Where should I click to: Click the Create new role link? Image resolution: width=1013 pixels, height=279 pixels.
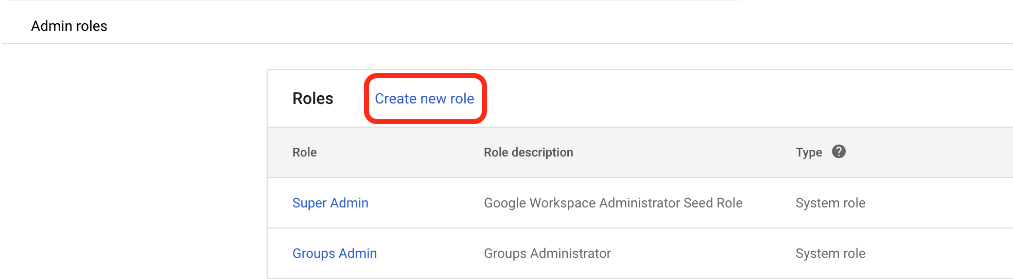424,98
